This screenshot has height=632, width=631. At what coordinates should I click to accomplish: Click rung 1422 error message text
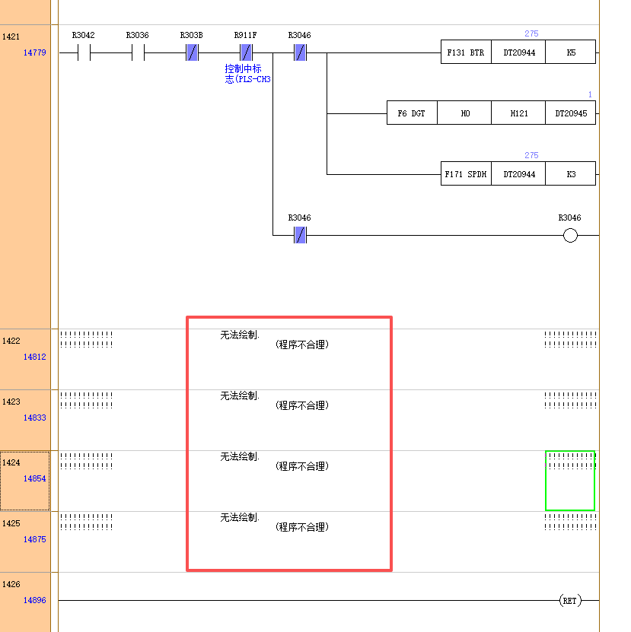[x=275, y=339]
